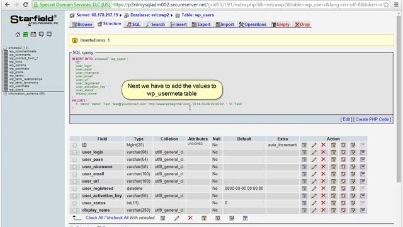Switch to the Structure tab
The image size is (403, 227).
click(x=109, y=24)
